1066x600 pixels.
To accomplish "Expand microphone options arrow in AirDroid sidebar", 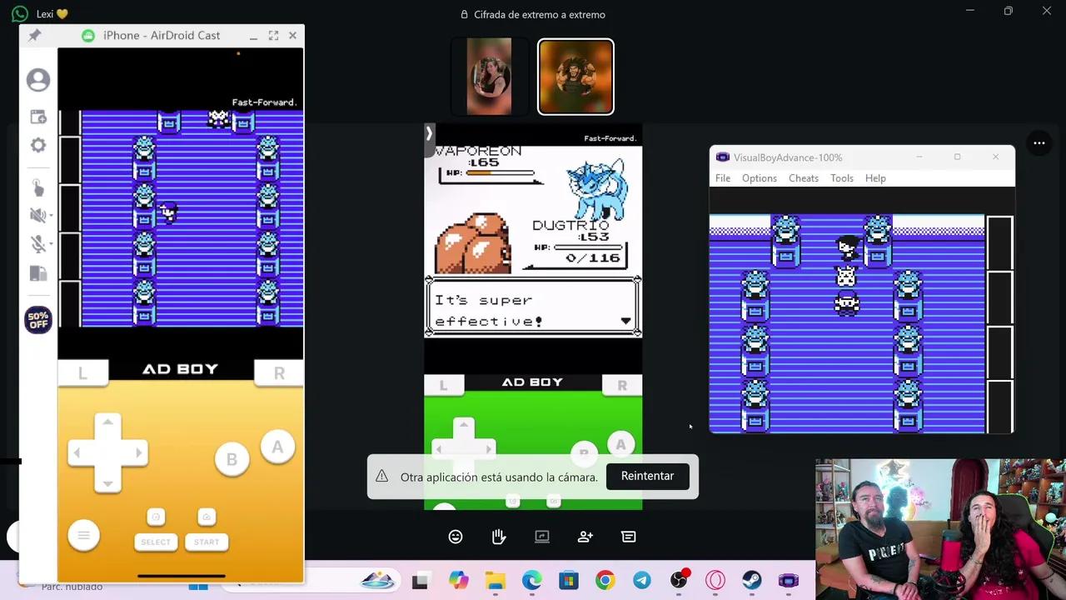I will [x=51, y=244].
